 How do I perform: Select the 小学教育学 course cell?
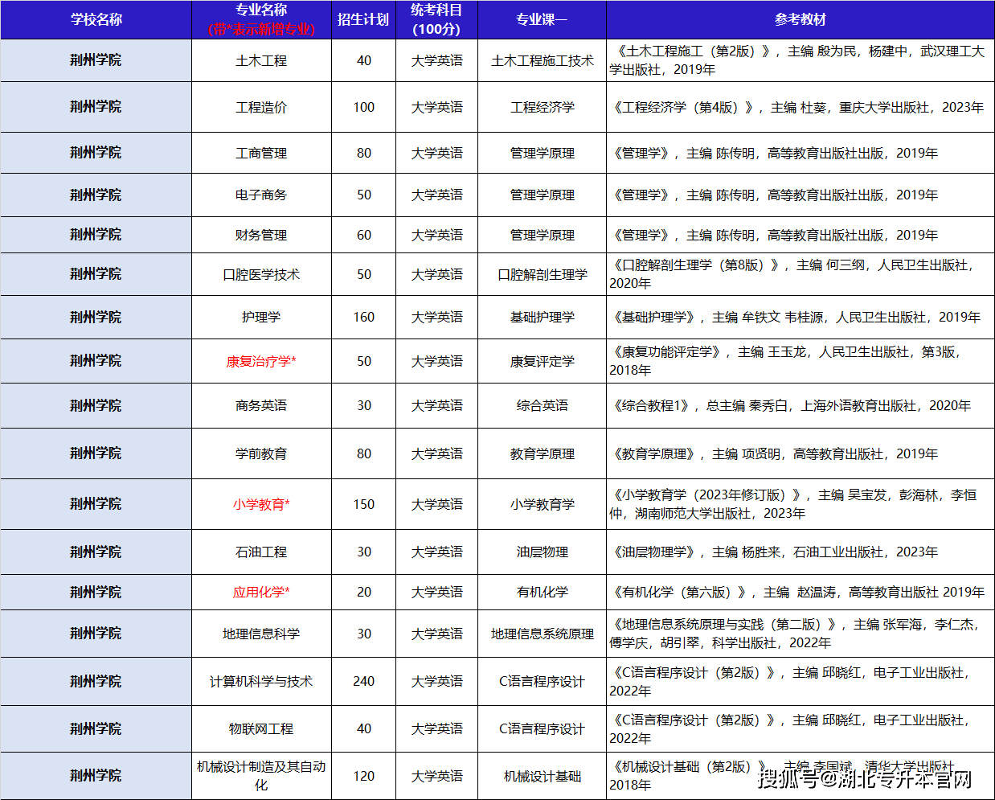[542, 504]
